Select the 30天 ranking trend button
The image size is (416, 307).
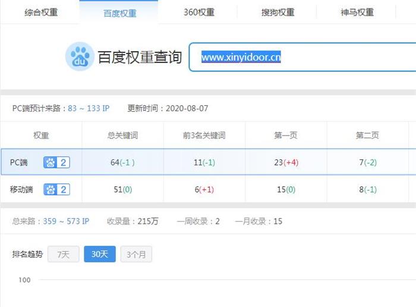click(100, 254)
